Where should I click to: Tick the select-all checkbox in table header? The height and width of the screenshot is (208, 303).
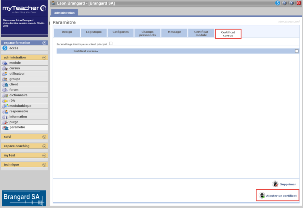[297, 51]
